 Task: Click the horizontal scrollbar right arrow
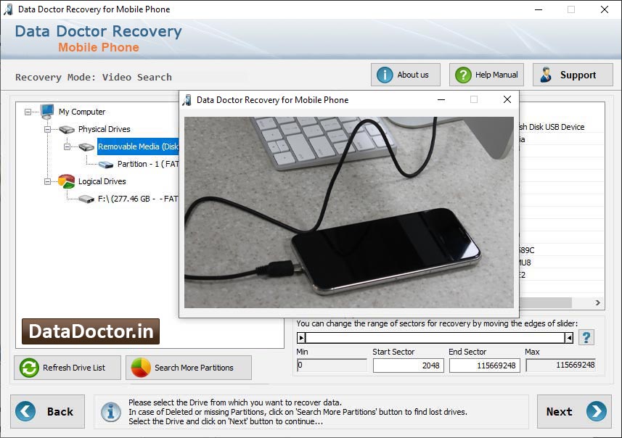[597, 303]
